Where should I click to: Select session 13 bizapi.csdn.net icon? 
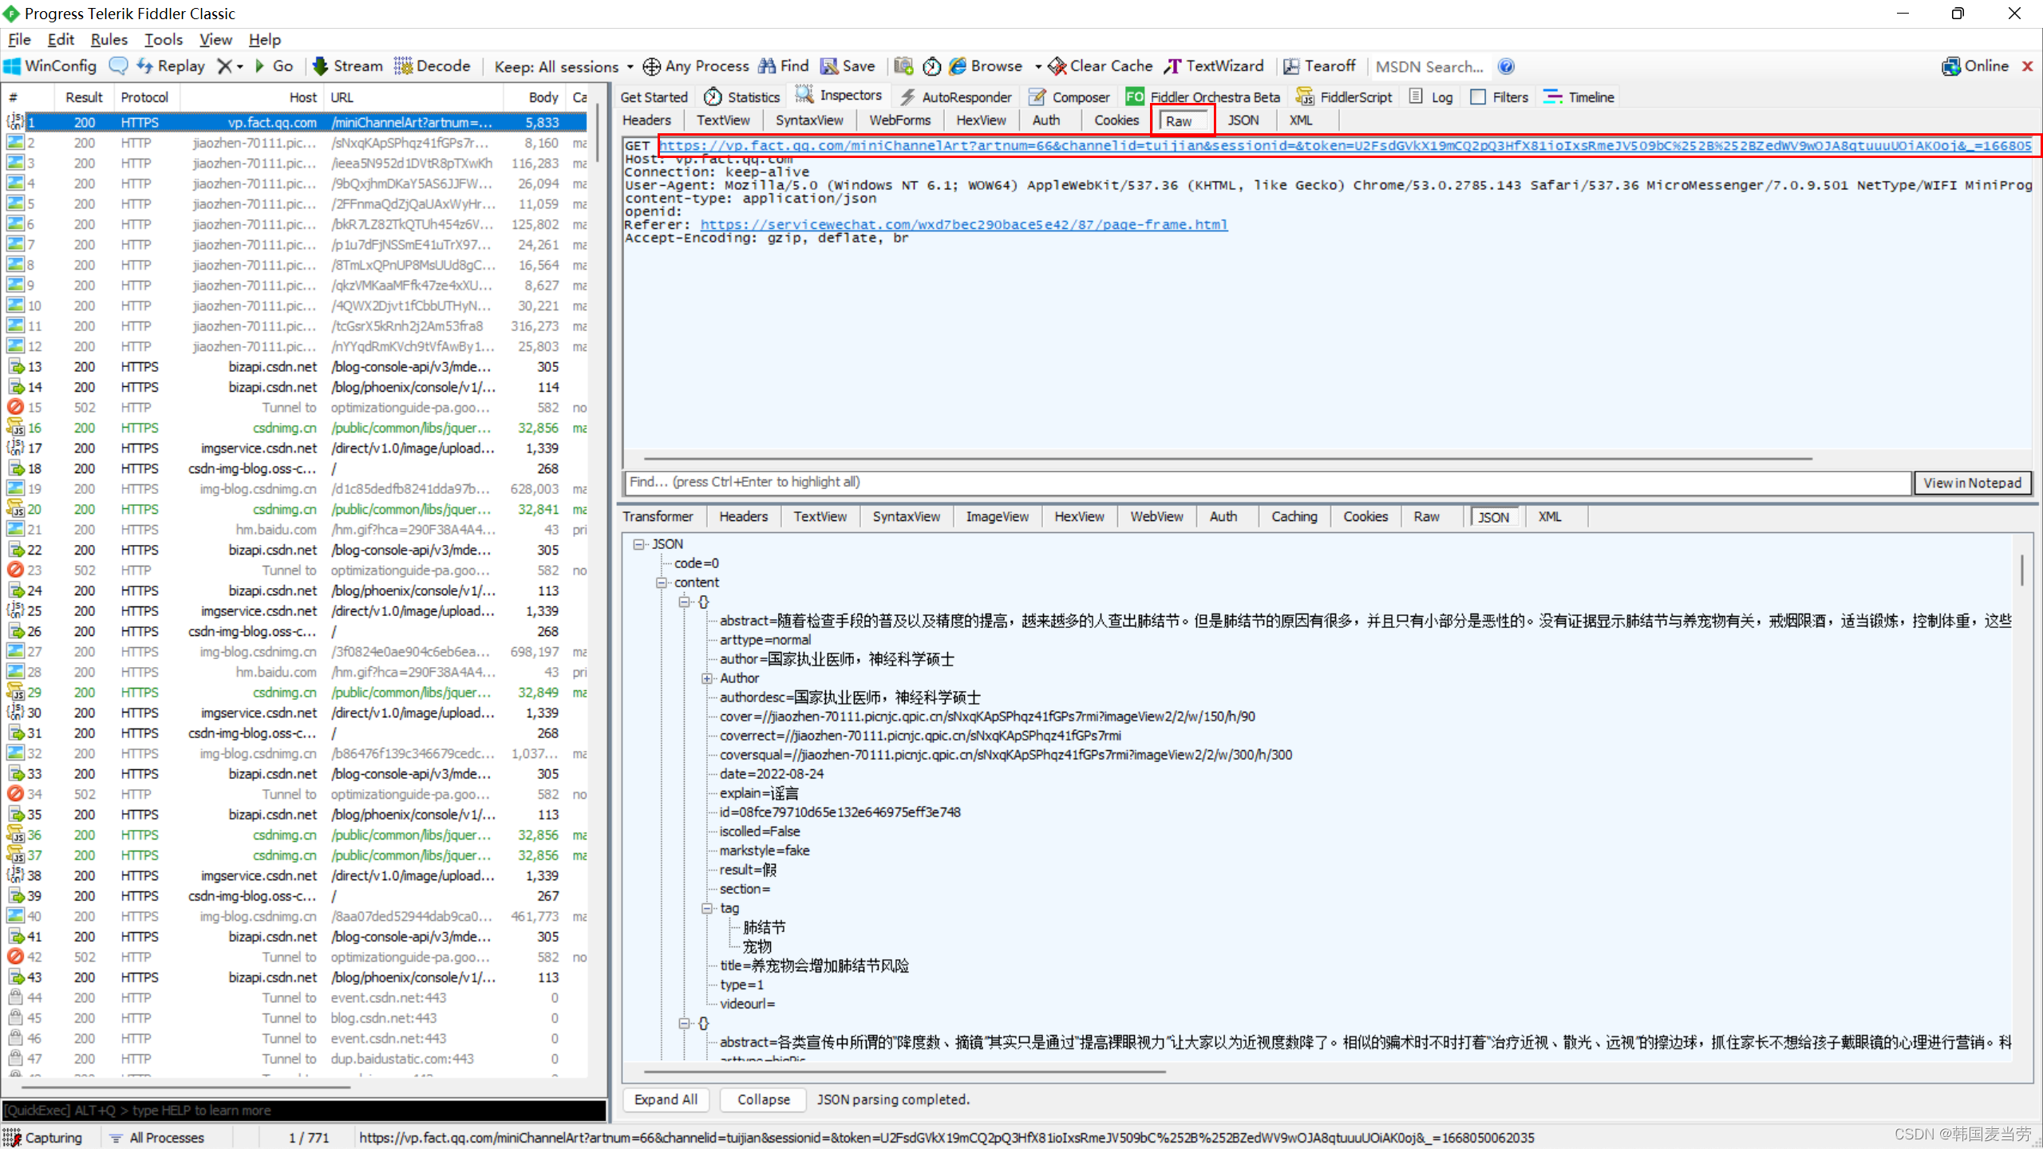tap(15, 366)
